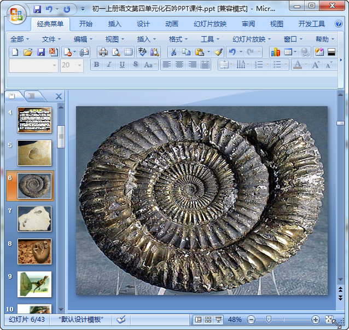Viewport: 349px width, 330px height.
Task: Click the Spelling check icon
Action: pyautogui.click(x=142, y=52)
